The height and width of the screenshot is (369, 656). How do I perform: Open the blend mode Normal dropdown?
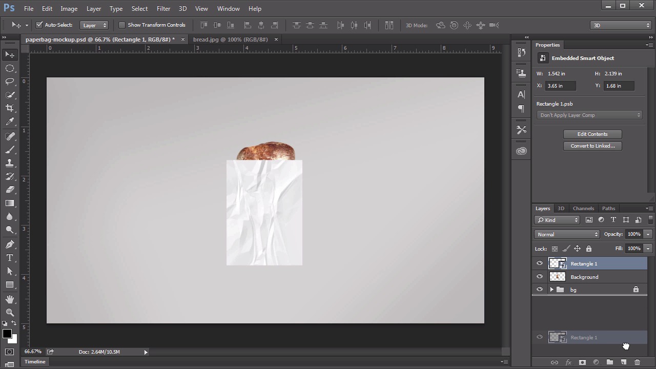(567, 234)
